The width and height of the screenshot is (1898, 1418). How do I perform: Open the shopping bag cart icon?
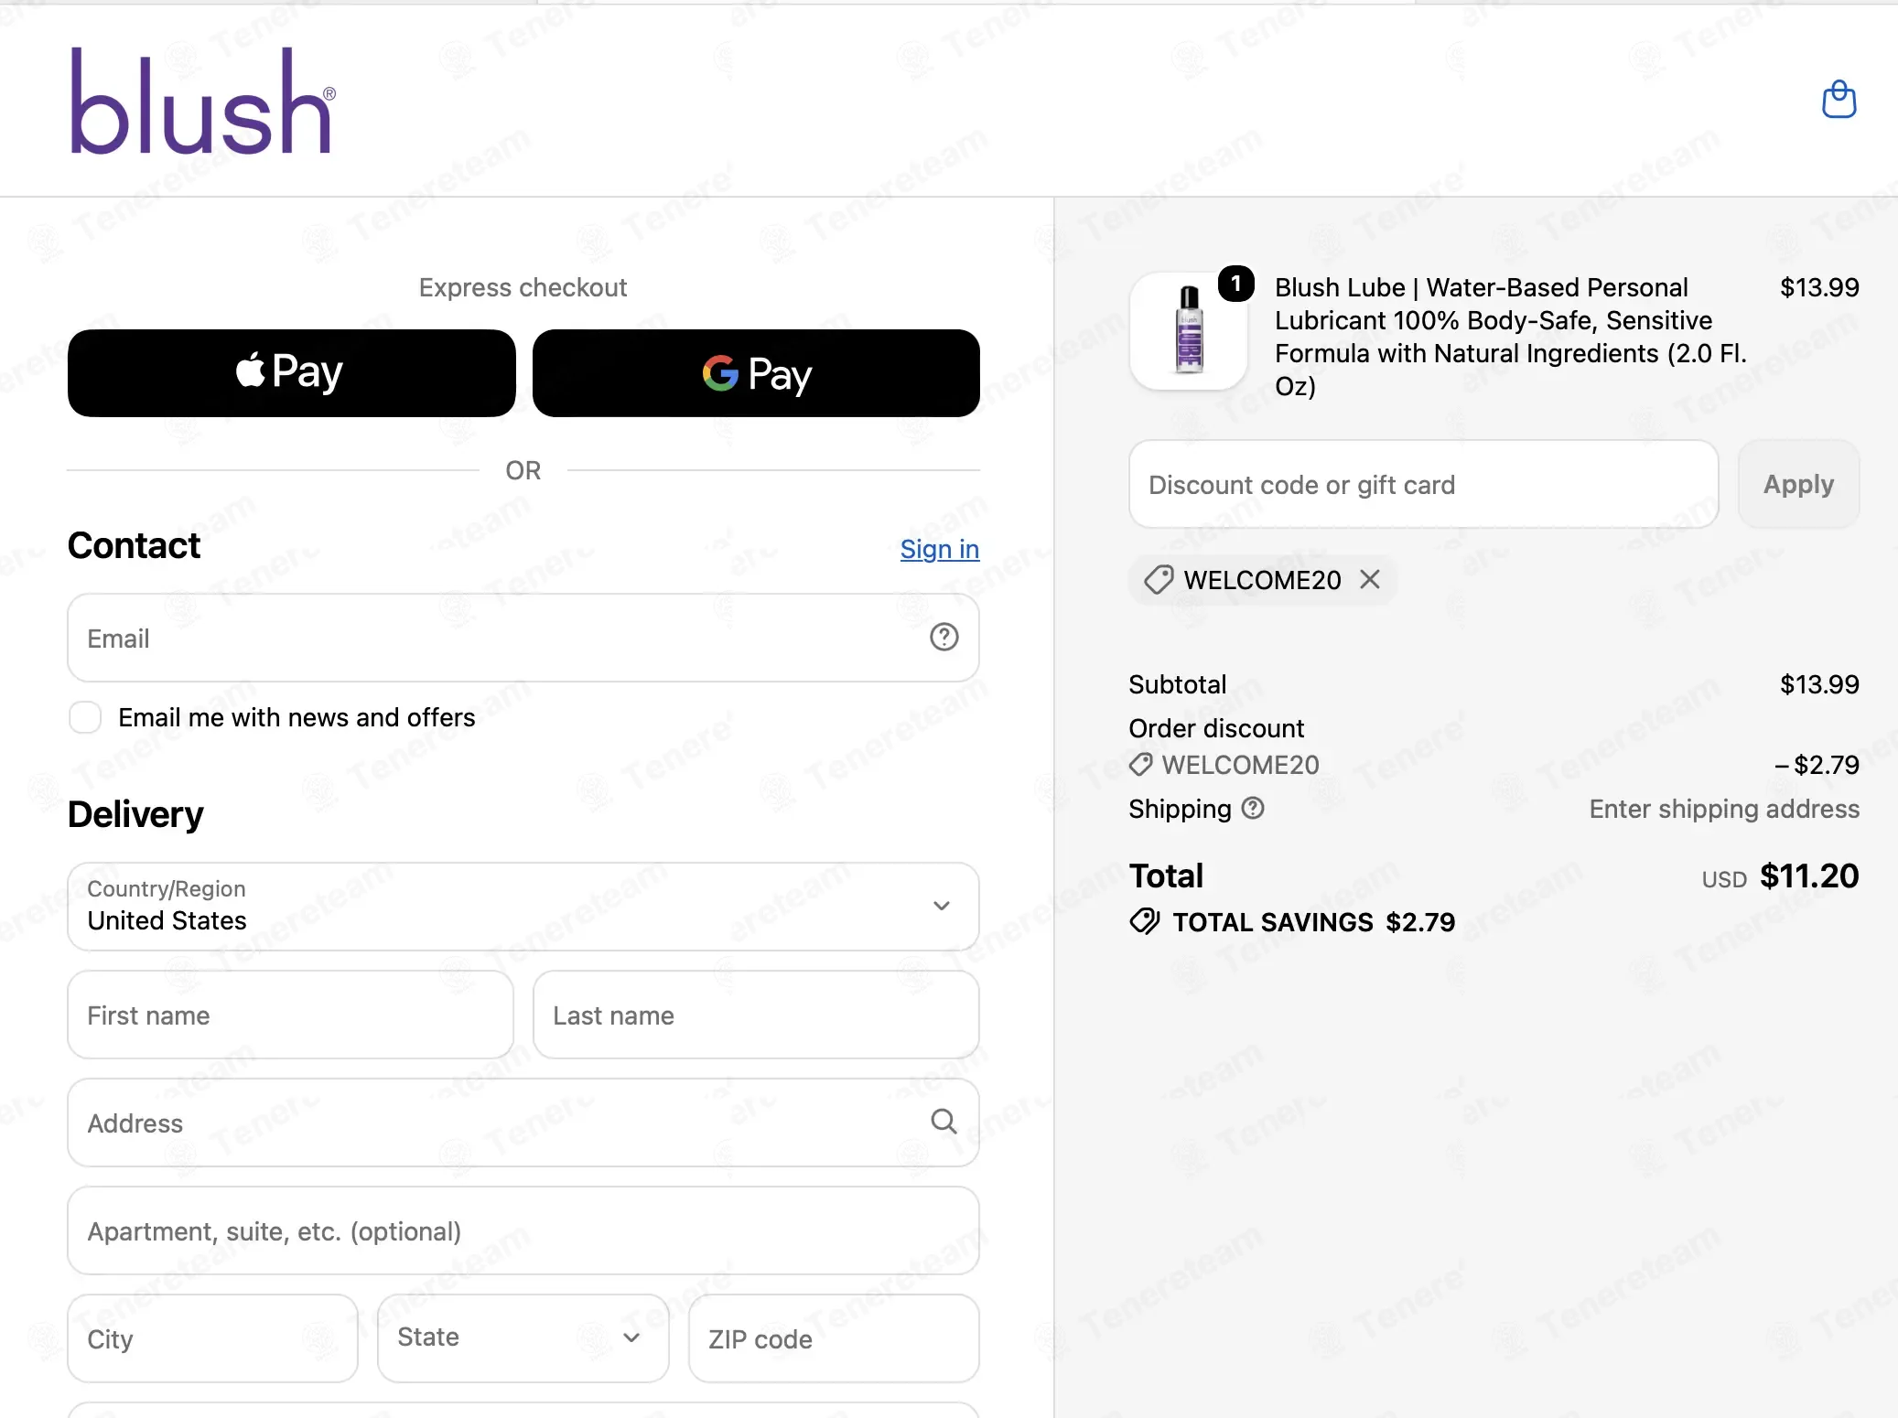1839,99
